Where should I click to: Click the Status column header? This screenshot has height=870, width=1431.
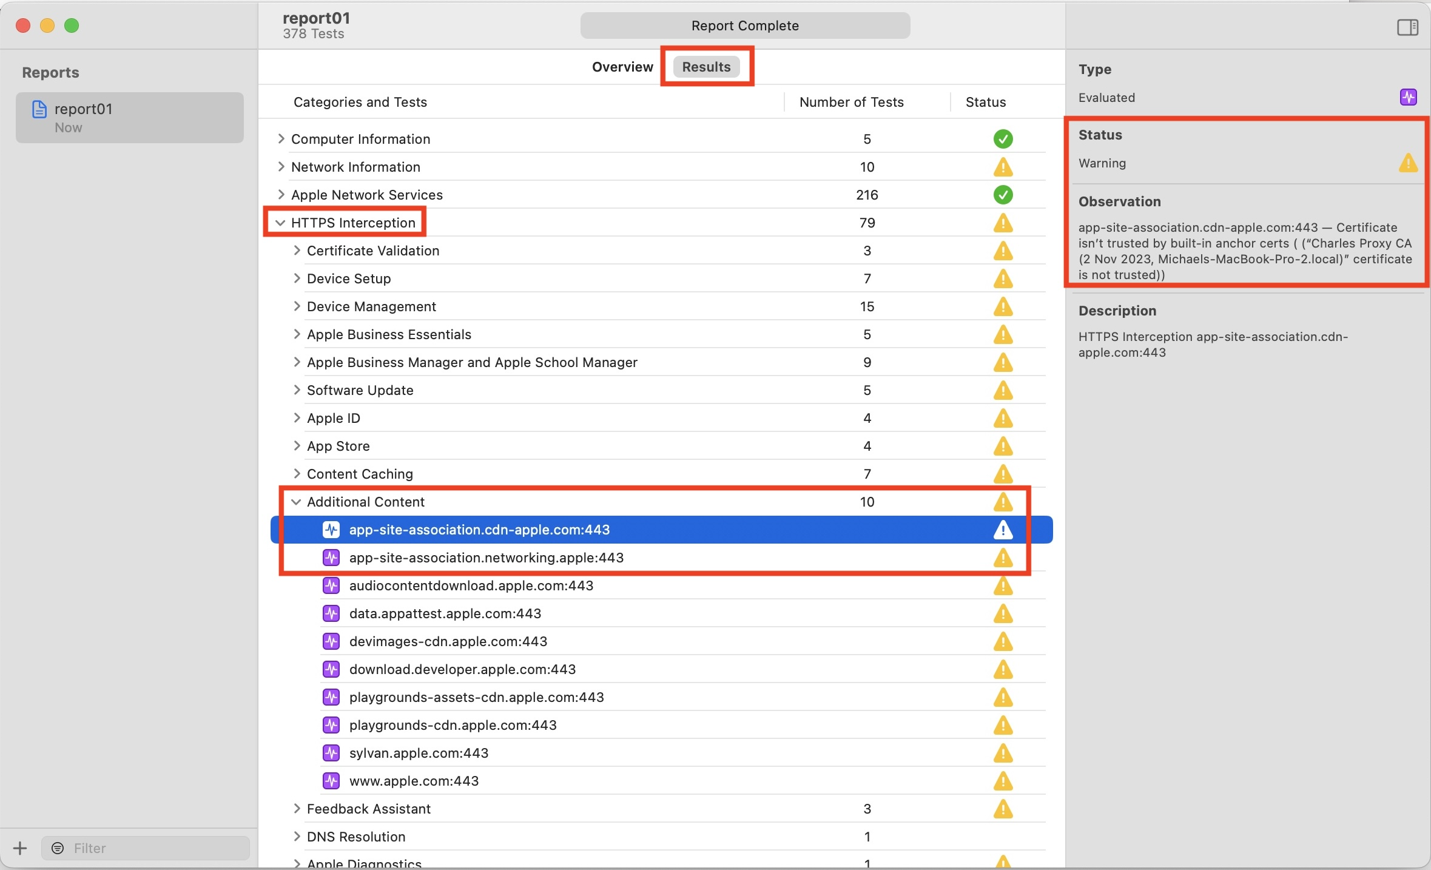click(x=985, y=102)
